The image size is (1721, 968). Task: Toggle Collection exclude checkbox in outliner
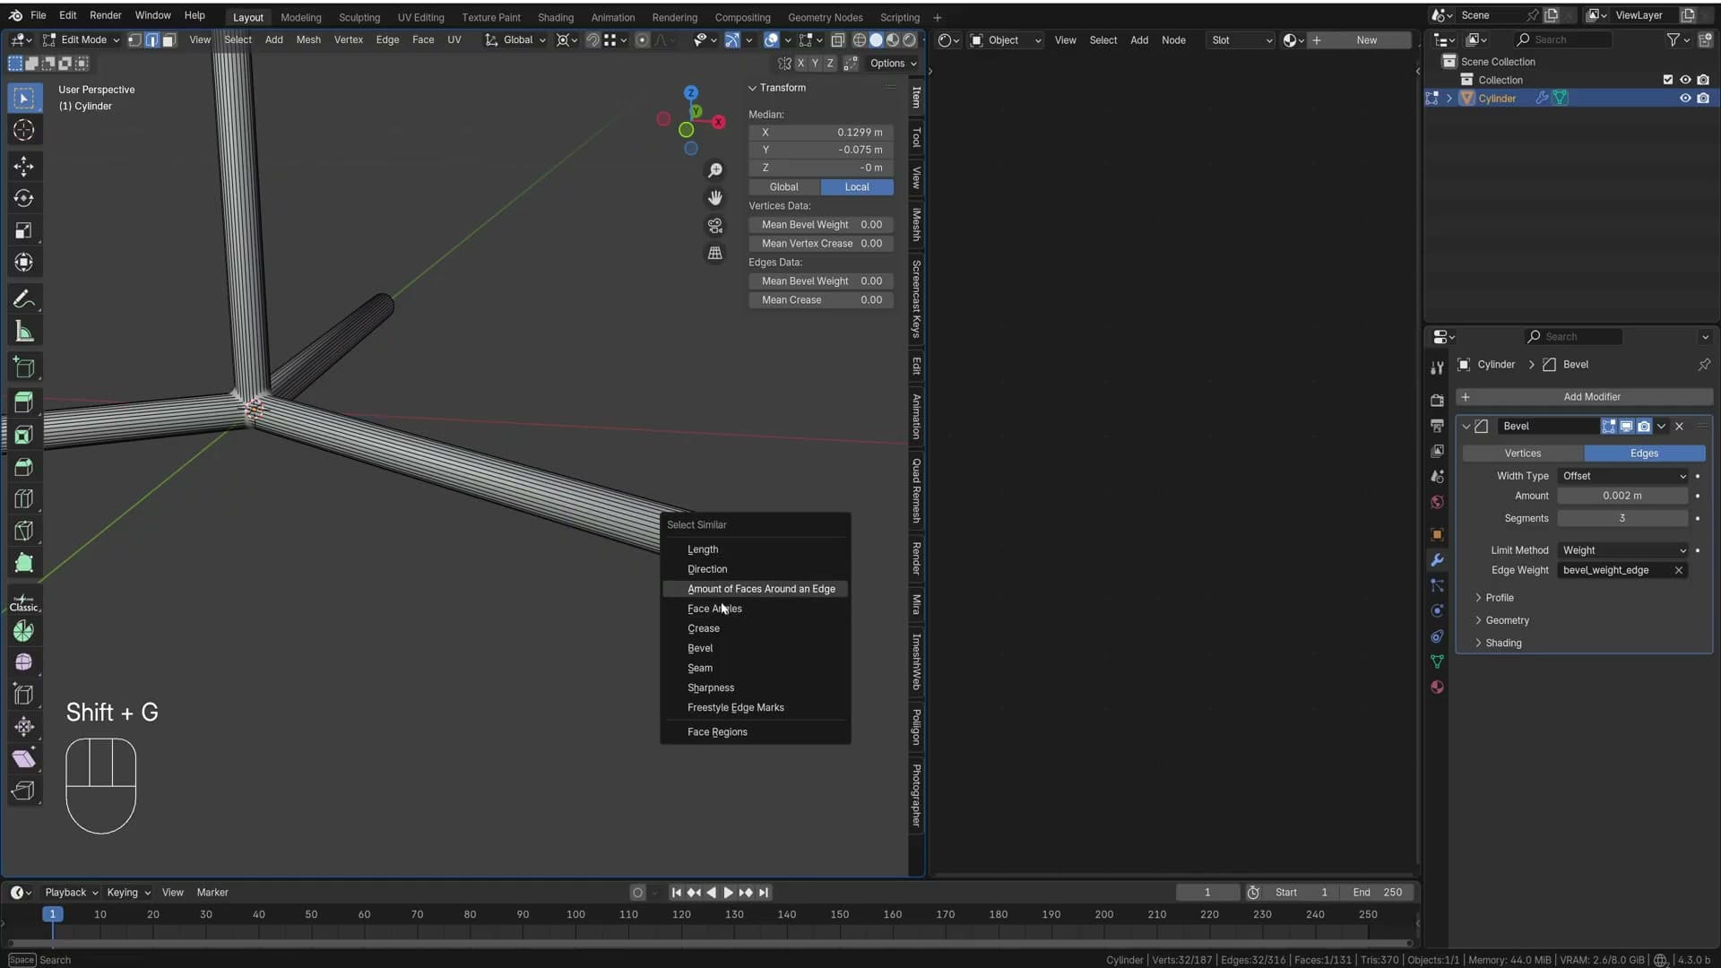point(1668,80)
